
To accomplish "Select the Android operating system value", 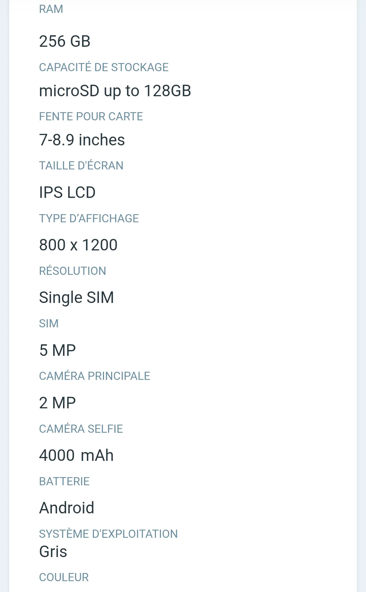I will 67,508.
